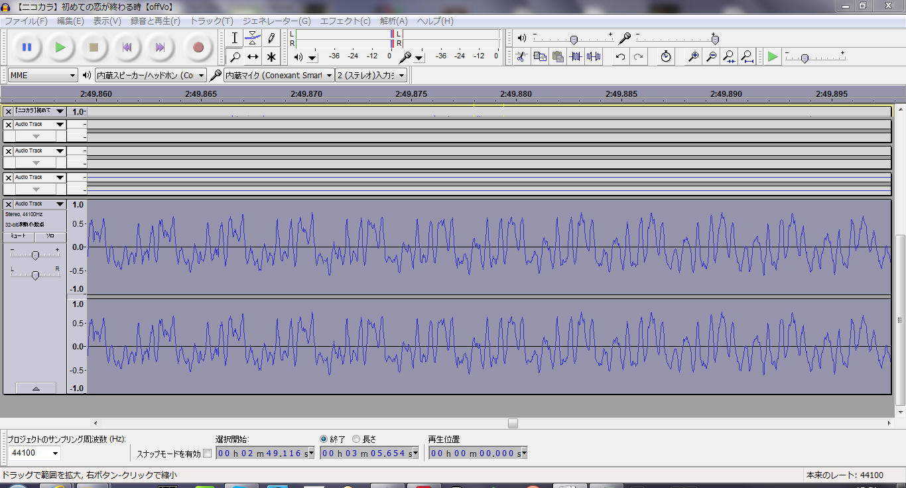This screenshot has width=906, height=488.
Task: Open the Stereo 44100Hz Audio Track menu
Action: (40, 204)
